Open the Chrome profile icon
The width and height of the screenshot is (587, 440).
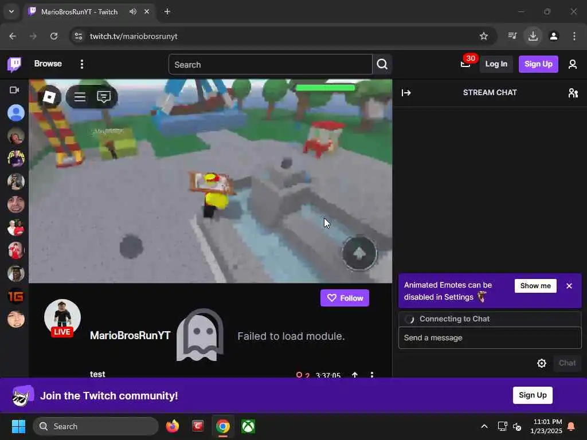click(x=553, y=36)
